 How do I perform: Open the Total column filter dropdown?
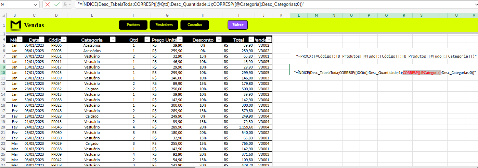pos(251,39)
